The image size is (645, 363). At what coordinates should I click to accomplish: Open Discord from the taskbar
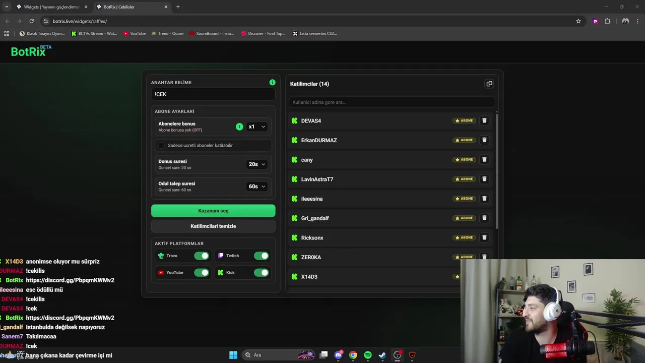(339, 355)
